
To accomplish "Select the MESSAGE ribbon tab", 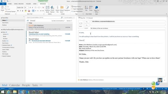I will (x=43, y=4).
